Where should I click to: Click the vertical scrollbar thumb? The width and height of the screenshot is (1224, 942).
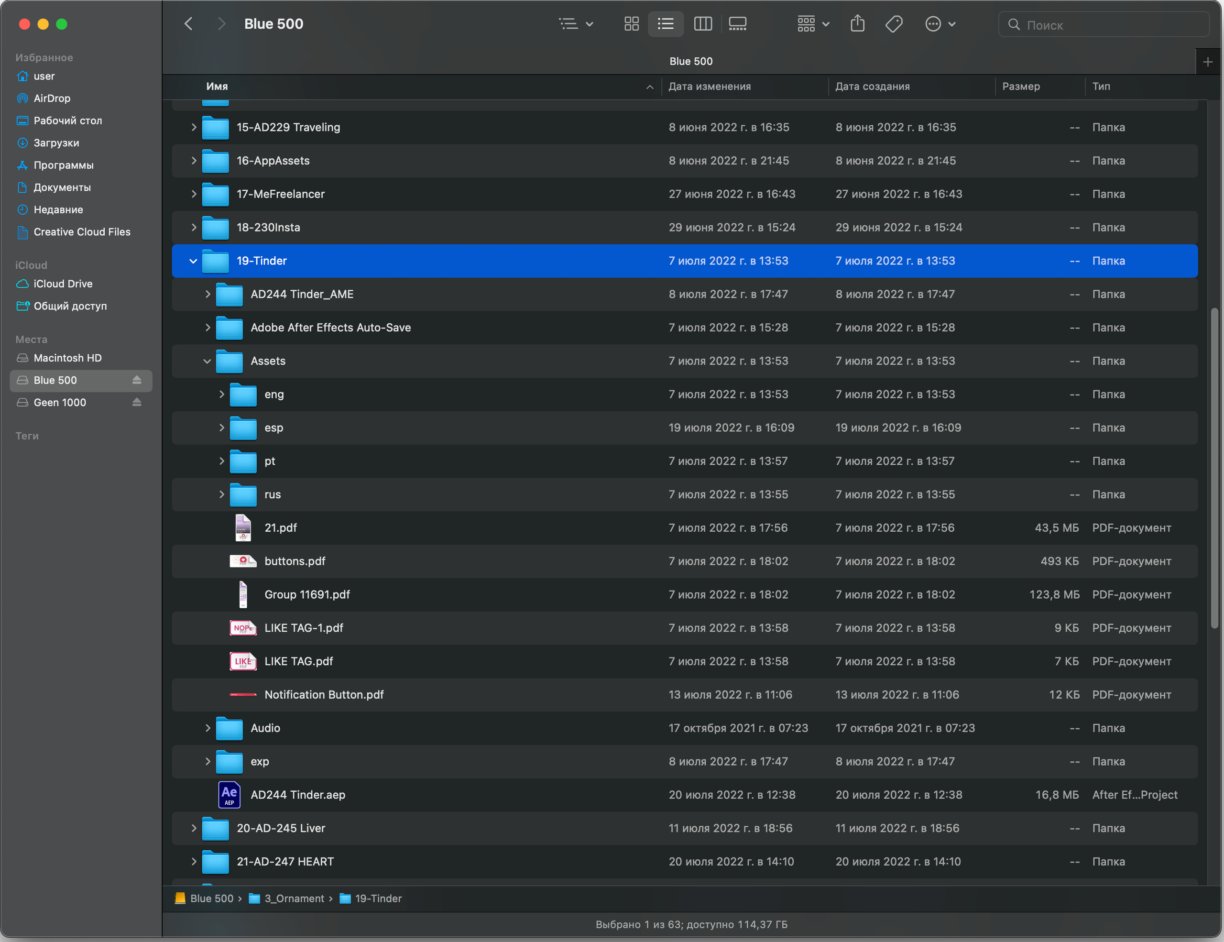(x=1214, y=468)
